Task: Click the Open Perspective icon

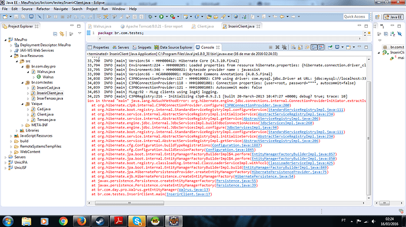Action: (x=377, y=17)
